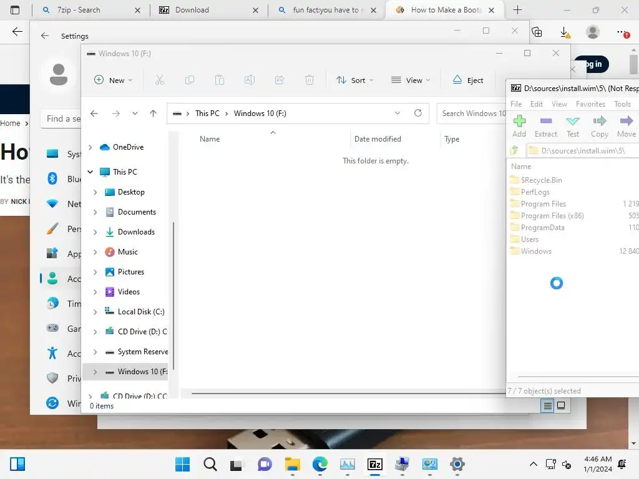This screenshot has width=639, height=479.
Task: Select the Users folder in 7-Zip
Action: [x=525, y=239]
